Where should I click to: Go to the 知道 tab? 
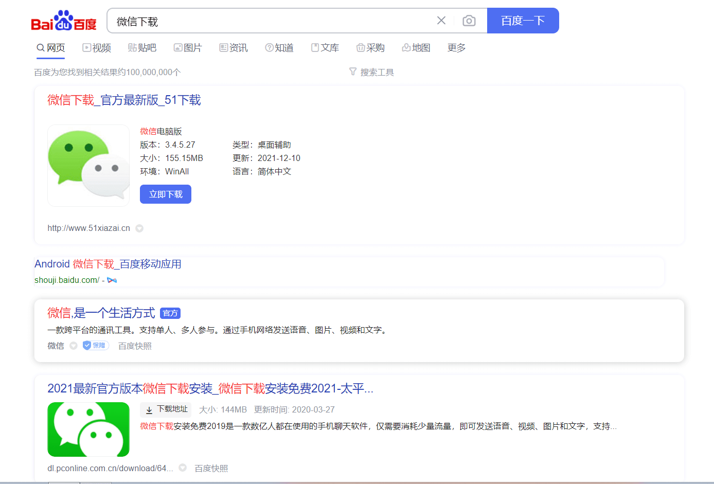279,48
